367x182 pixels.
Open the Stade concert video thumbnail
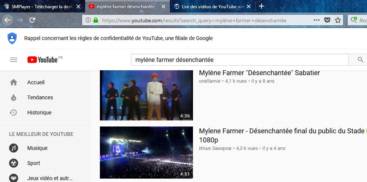(146, 153)
